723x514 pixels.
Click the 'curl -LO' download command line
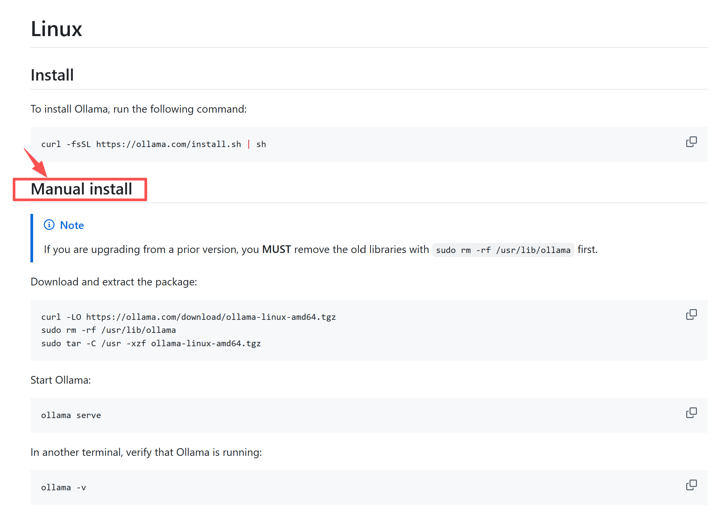tap(188, 317)
